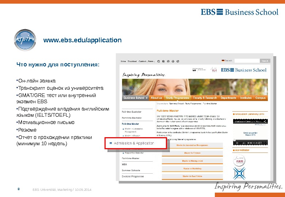Click the video progress bar in the player
The width and height of the screenshot is (285, 197).
[x=250, y=140]
